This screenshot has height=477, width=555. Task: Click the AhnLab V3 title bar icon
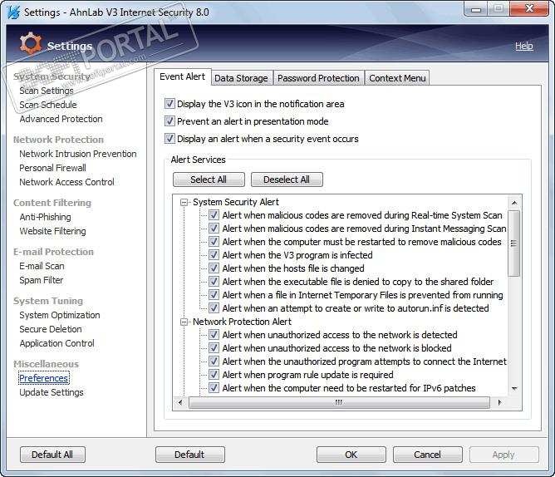pyautogui.click(x=13, y=12)
